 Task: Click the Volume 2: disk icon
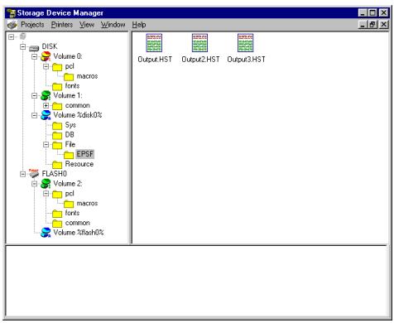(46, 184)
